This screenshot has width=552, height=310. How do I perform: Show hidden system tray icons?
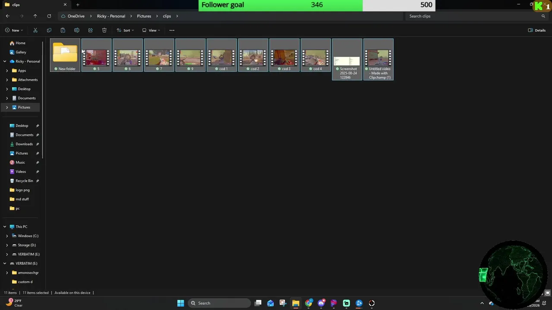[x=482, y=303]
